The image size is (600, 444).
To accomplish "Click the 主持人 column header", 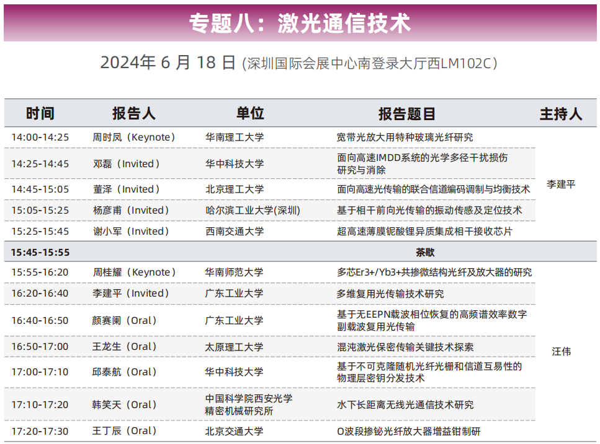I will coord(561,114).
